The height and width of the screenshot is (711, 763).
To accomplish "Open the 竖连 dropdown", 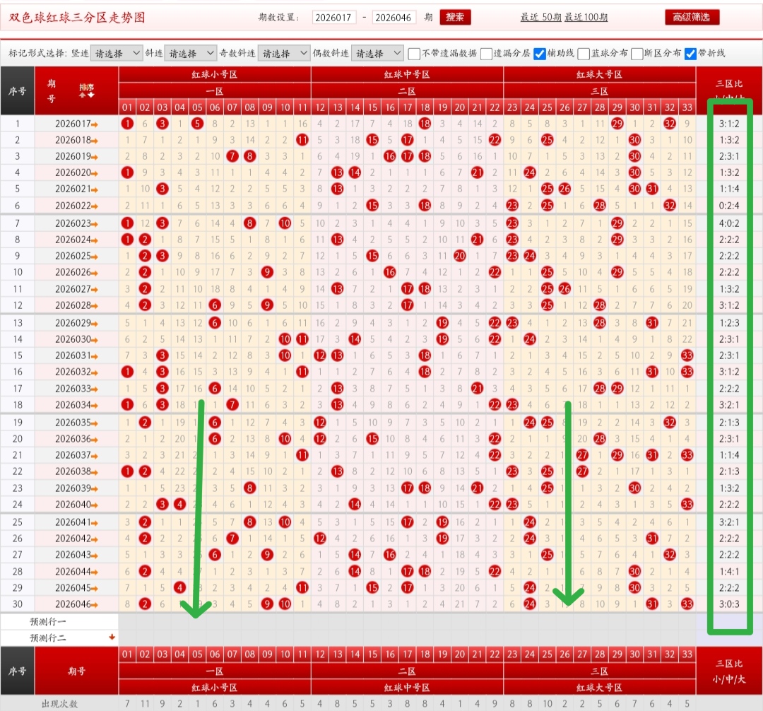I will click(117, 53).
